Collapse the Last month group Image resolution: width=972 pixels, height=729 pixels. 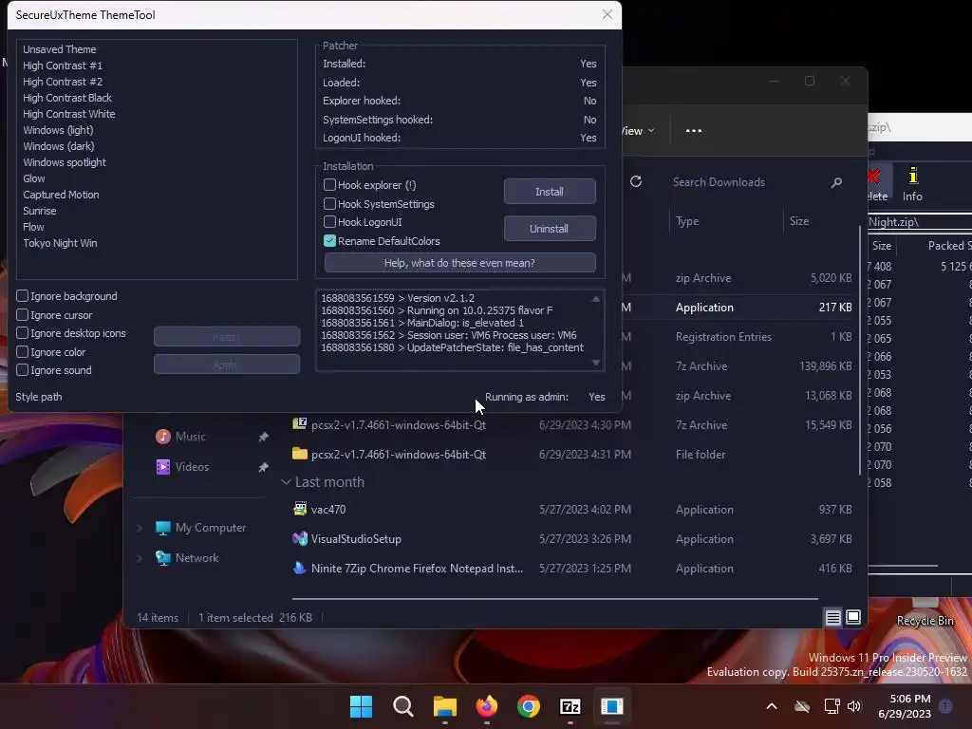(x=285, y=481)
